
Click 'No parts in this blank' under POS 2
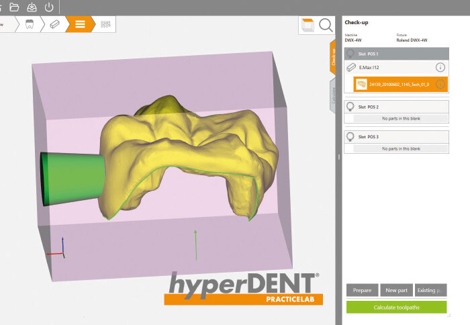pos(401,118)
